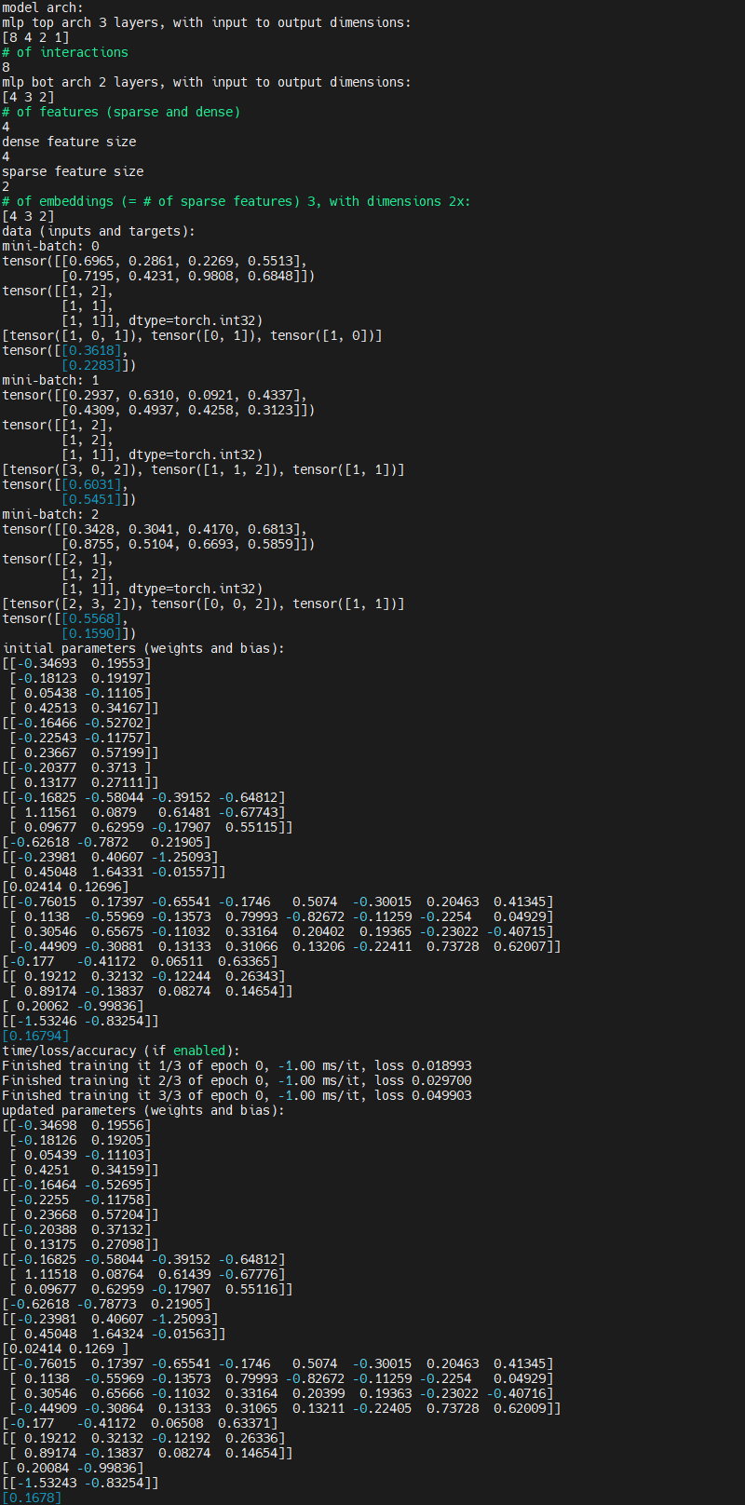
Task: Select the green "# of interactions" comment
Action: 65,52
